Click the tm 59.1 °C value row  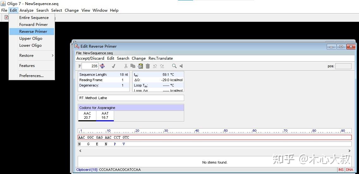point(158,75)
